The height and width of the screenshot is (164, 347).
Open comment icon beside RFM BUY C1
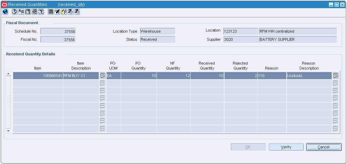coord(102,76)
